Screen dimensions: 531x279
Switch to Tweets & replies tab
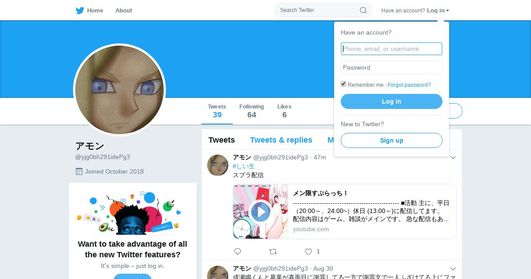(281, 140)
